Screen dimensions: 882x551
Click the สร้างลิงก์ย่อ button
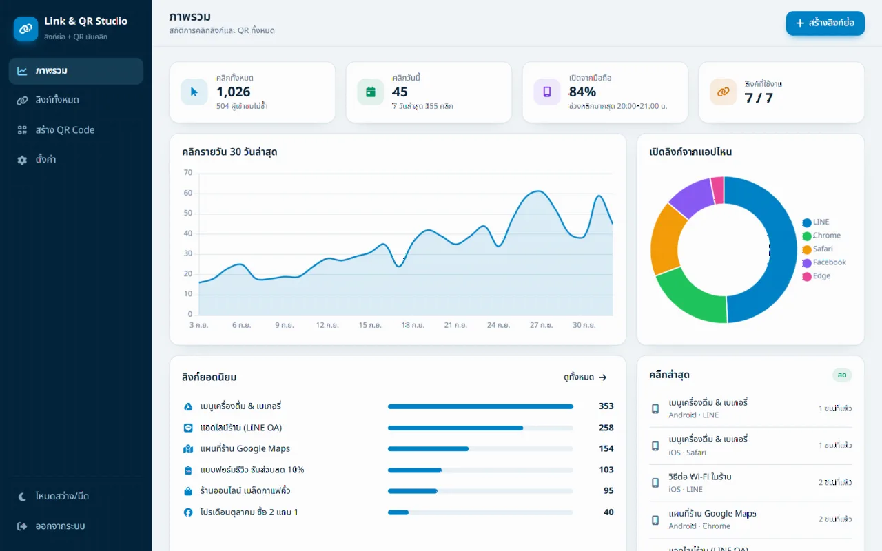(x=825, y=23)
